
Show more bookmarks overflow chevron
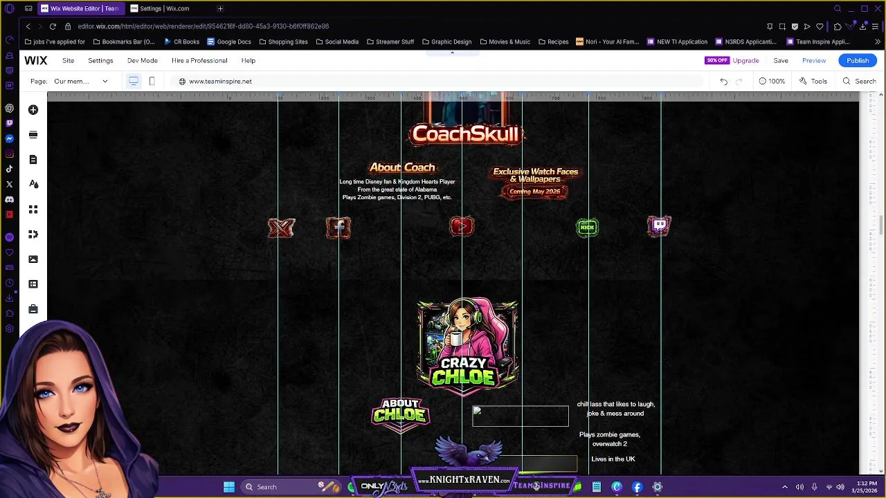click(877, 41)
